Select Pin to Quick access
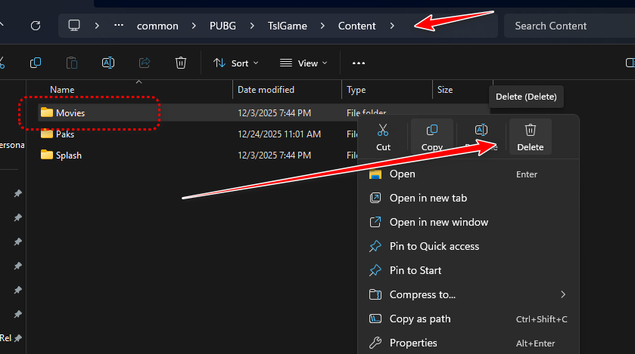This screenshot has width=635, height=354. click(468, 246)
